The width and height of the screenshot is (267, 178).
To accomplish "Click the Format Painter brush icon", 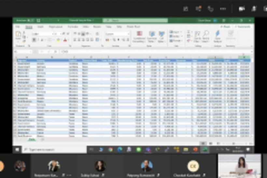I will [x=24, y=41].
